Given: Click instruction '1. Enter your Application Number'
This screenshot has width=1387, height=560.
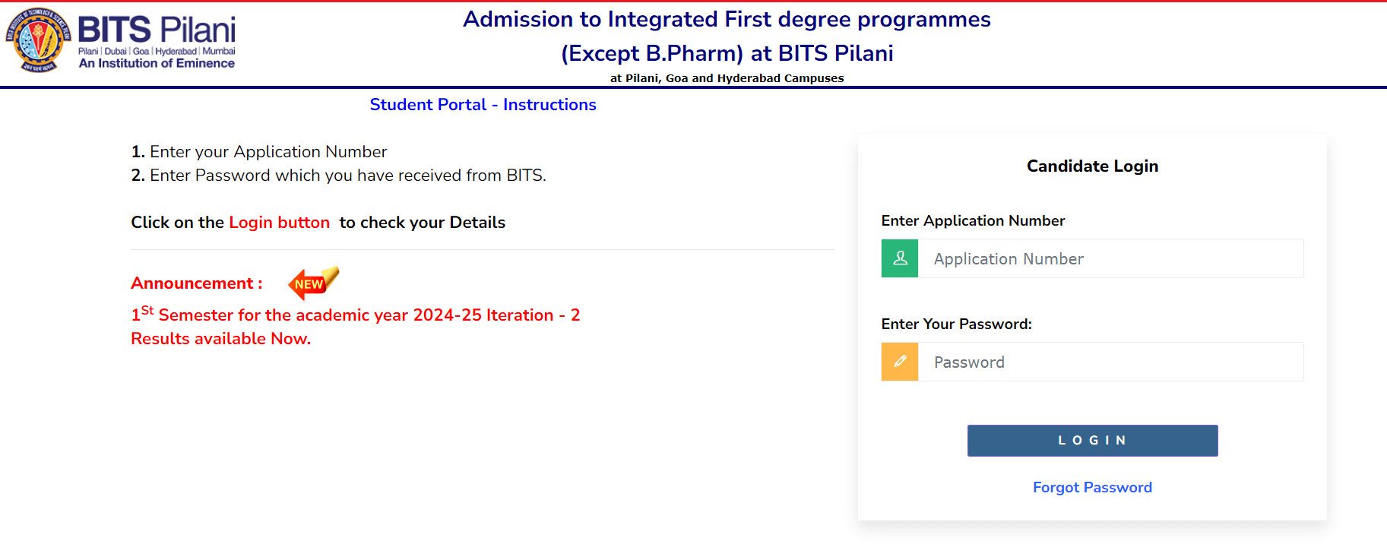Looking at the screenshot, I should (x=259, y=152).
